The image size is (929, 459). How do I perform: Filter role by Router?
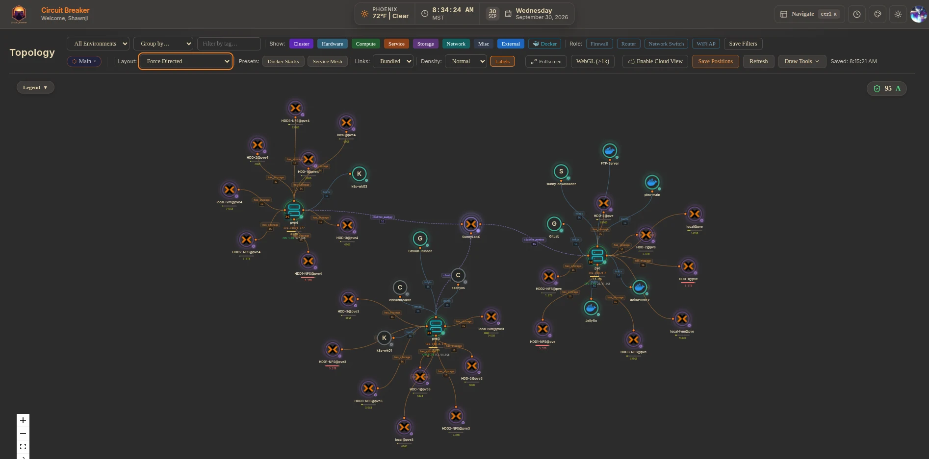(628, 44)
